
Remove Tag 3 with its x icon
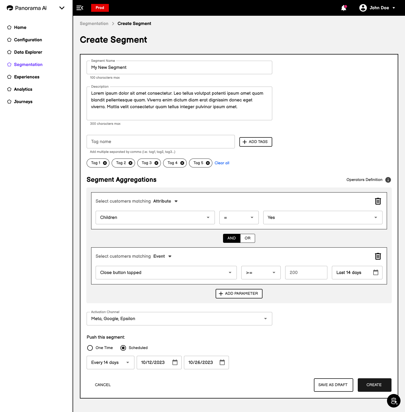(156, 163)
